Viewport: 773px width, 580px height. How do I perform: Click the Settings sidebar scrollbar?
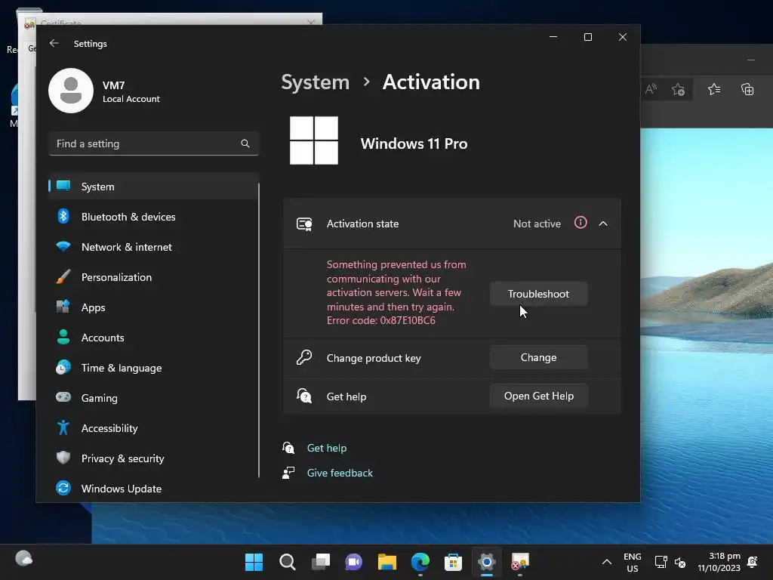[x=258, y=331]
